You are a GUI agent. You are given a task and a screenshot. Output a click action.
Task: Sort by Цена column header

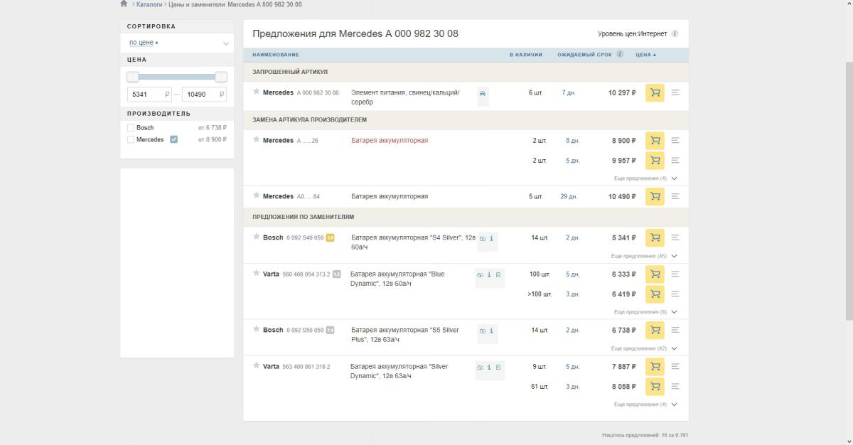click(645, 55)
